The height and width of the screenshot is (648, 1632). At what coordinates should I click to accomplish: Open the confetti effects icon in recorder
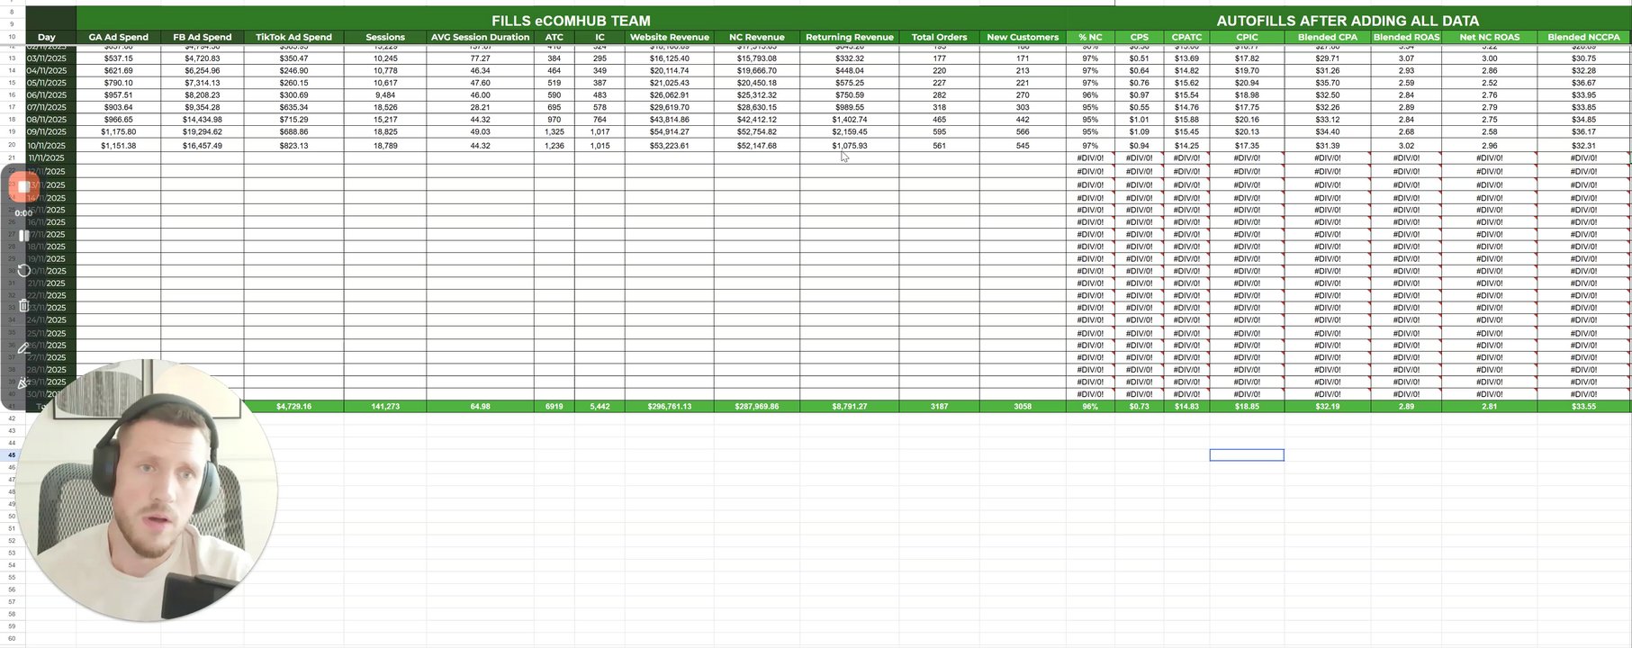click(x=24, y=383)
